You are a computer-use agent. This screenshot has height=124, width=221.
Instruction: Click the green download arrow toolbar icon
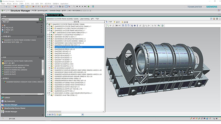tap(89, 7)
